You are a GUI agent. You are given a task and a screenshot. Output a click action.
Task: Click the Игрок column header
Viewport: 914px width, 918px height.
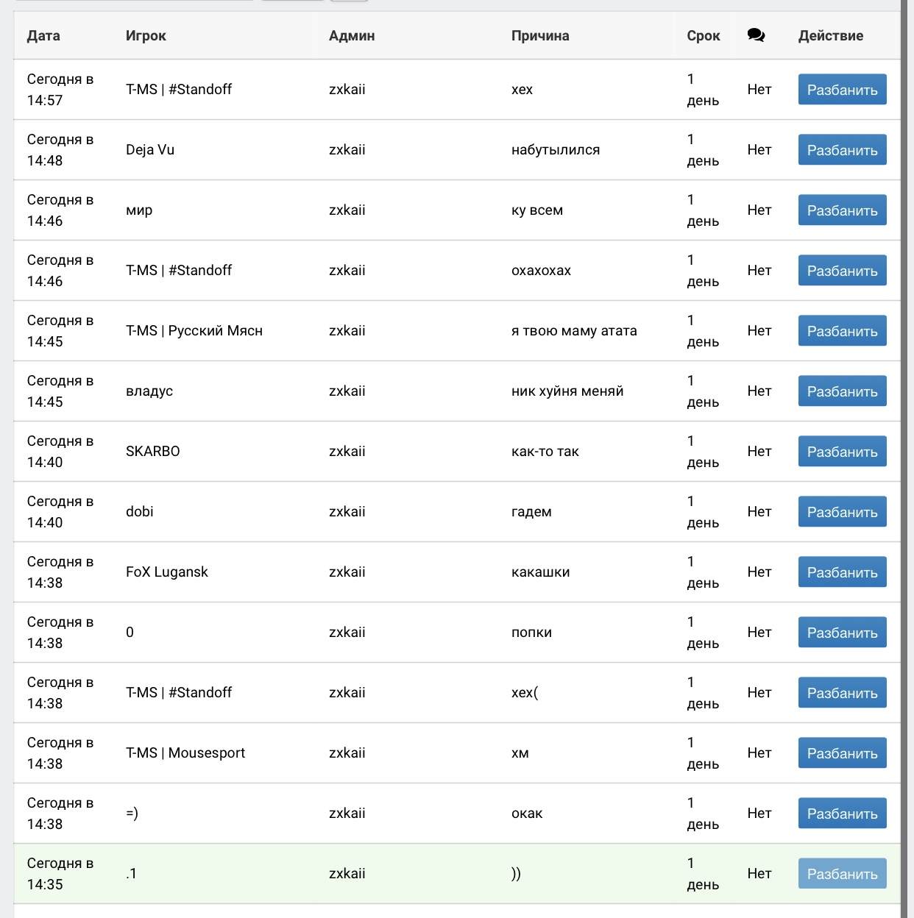tap(146, 35)
